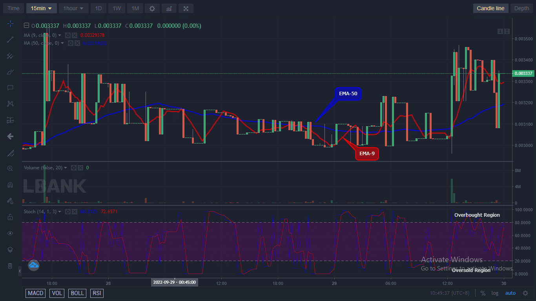This screenshot has width=536, height=301.
Task: Expand the Volume indicator dropdown arrow
Action: tap(66, 168)
